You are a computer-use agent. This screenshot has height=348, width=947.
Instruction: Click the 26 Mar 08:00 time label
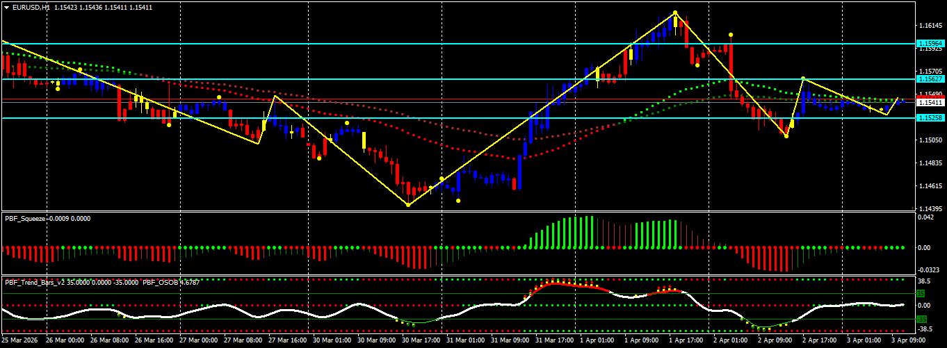(x=109, y=341)
